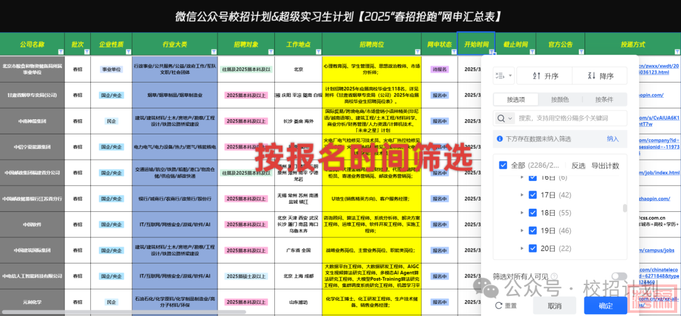The image size is (681, 316).
Task: Click the blue info icon beside 下方存在数据未纳入筛选
Action: (x=501, y=139)
